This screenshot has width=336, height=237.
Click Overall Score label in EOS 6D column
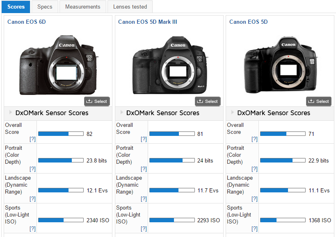click(x=13, y=129)
